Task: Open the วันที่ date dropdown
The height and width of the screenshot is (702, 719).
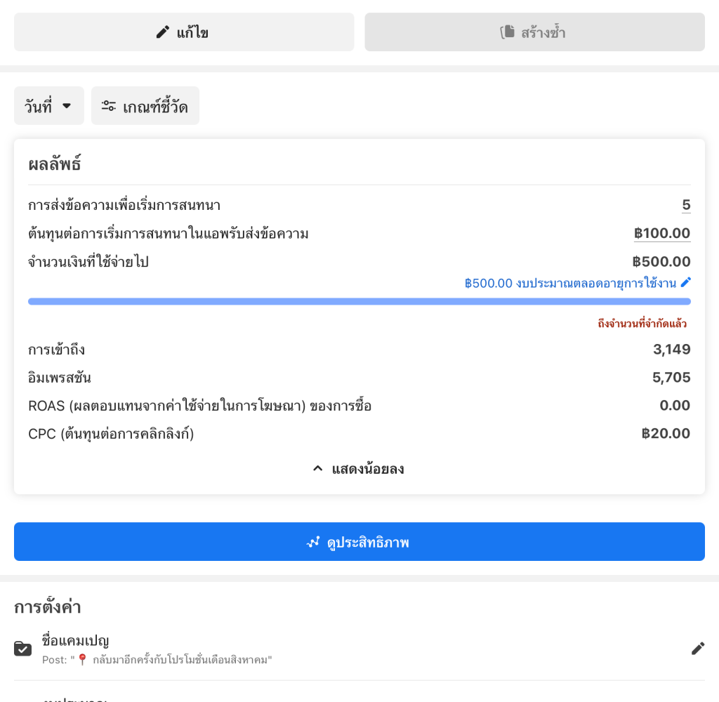Action: click(x=48, y=106)
